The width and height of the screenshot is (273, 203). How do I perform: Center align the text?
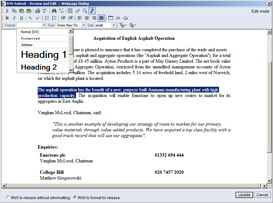87,18
